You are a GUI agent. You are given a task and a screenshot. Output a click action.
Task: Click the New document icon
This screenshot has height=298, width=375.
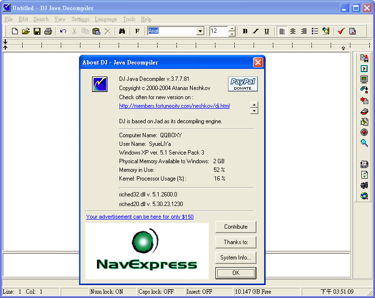[15, 31]
